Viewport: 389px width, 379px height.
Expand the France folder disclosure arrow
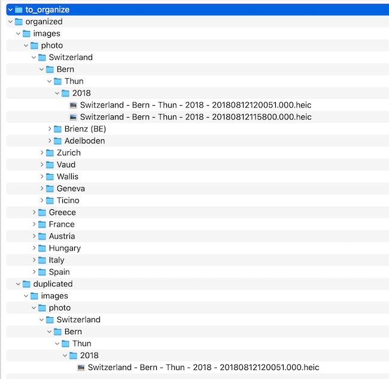point(34,224)
